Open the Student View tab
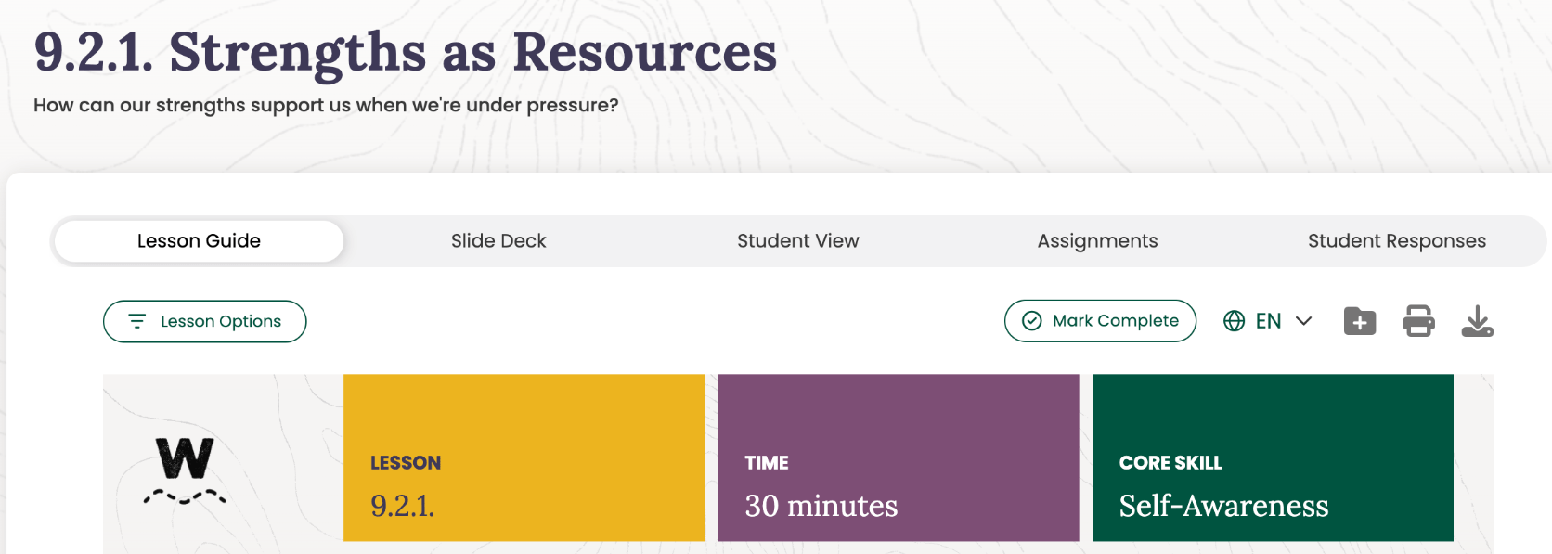Screen dimensions: 1552x554 coord(798,241)
